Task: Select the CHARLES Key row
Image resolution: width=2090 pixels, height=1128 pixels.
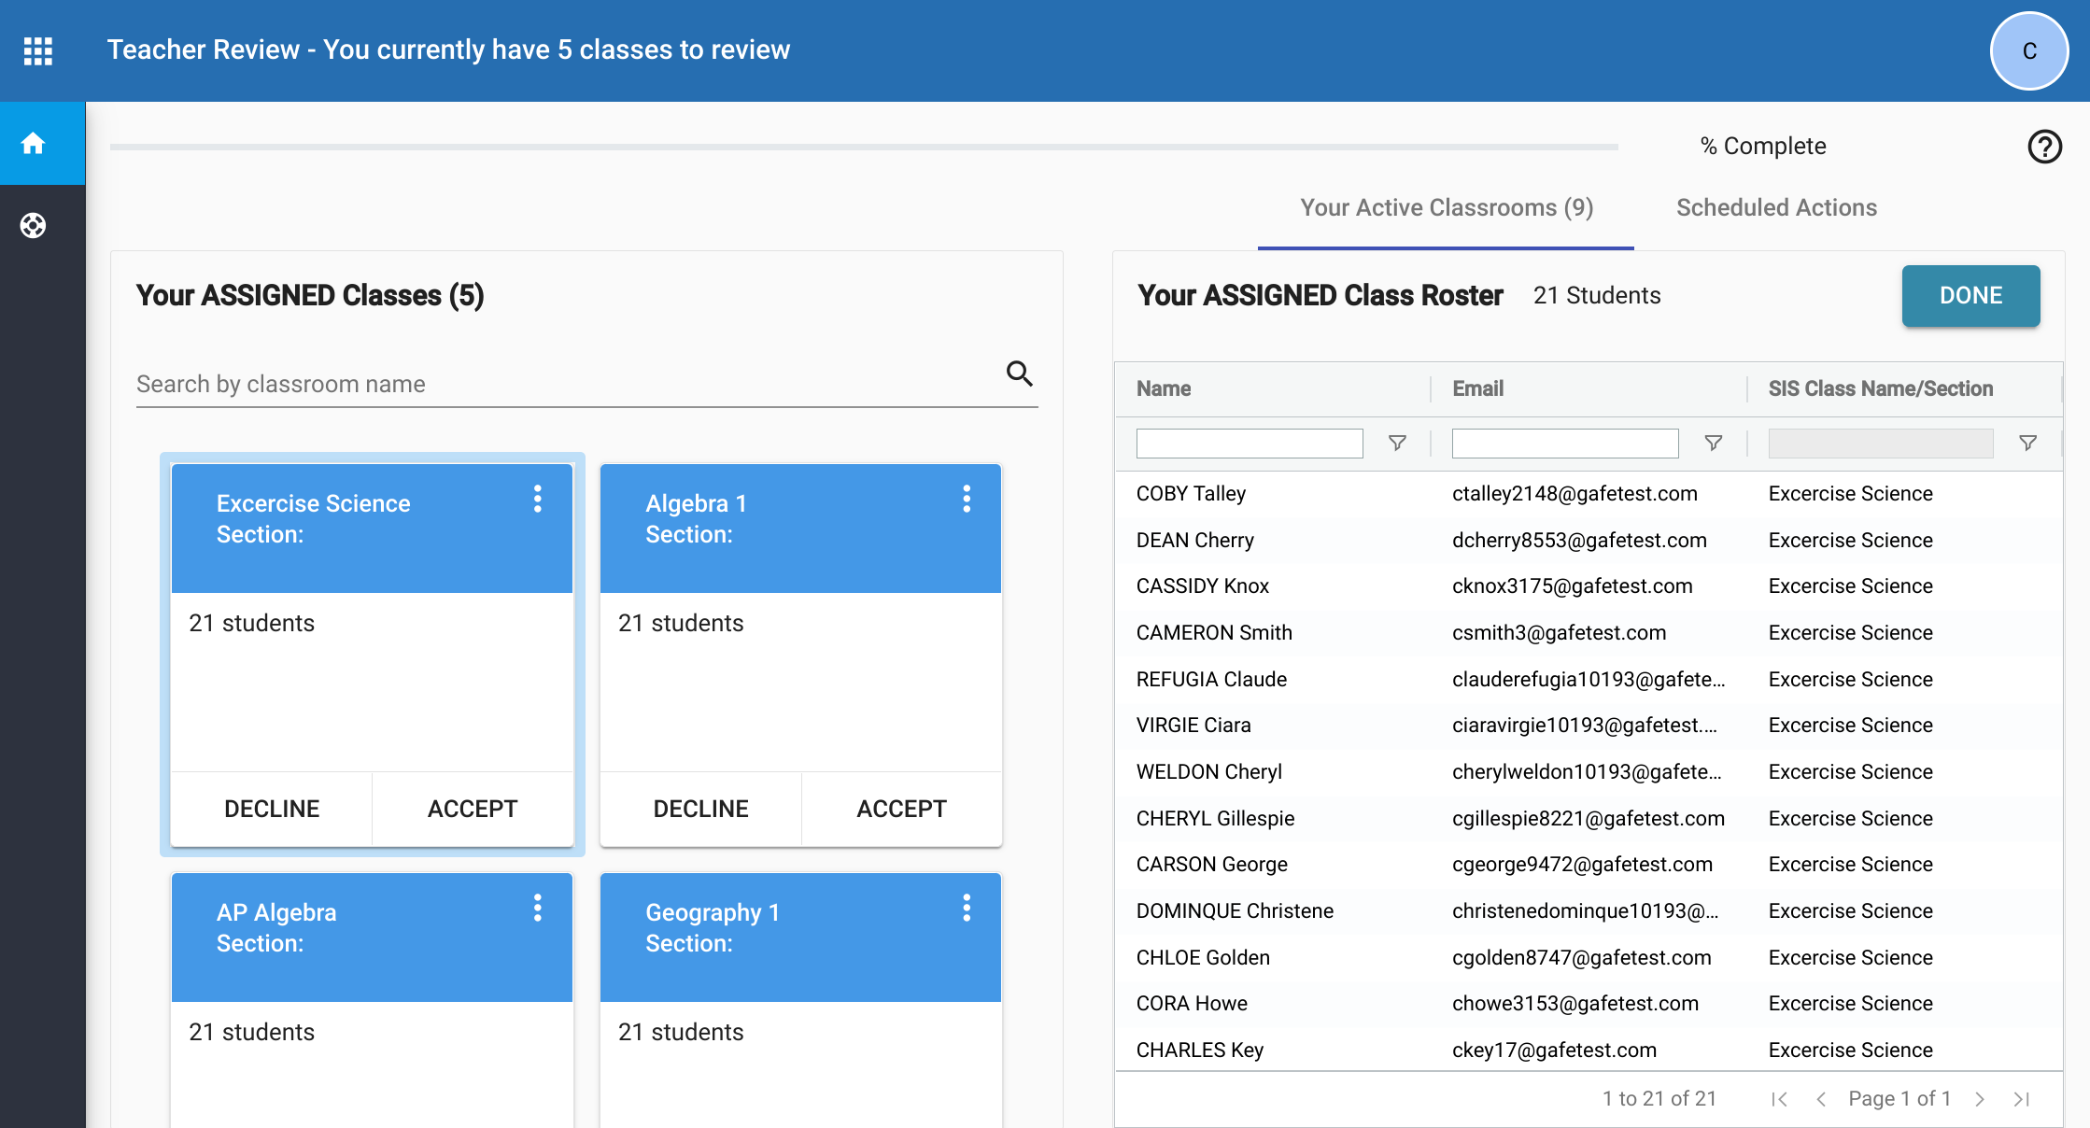Action: [x=1588, y=1050]
